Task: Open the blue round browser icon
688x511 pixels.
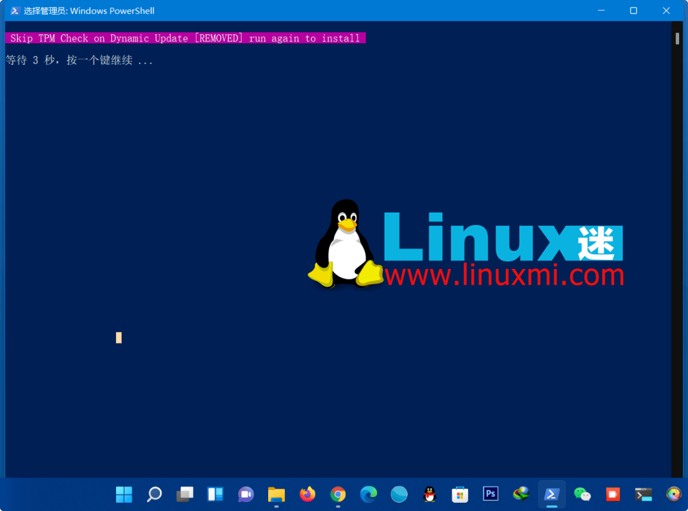Action: coord(399,494)
